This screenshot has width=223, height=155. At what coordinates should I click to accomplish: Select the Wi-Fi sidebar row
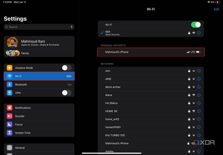pos(39,76)
